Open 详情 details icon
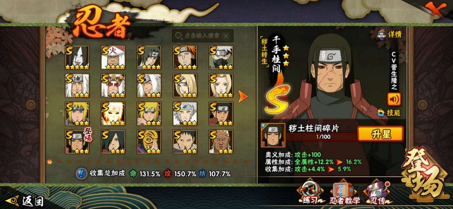The width and height of the screenshot is (453, 209). click(389, 34)
